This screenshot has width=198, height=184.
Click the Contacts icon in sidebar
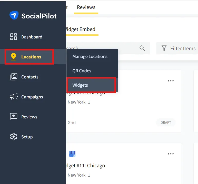click(x=14, y=77)
